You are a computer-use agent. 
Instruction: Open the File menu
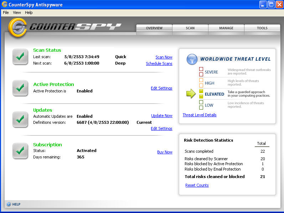click(6, 12)
